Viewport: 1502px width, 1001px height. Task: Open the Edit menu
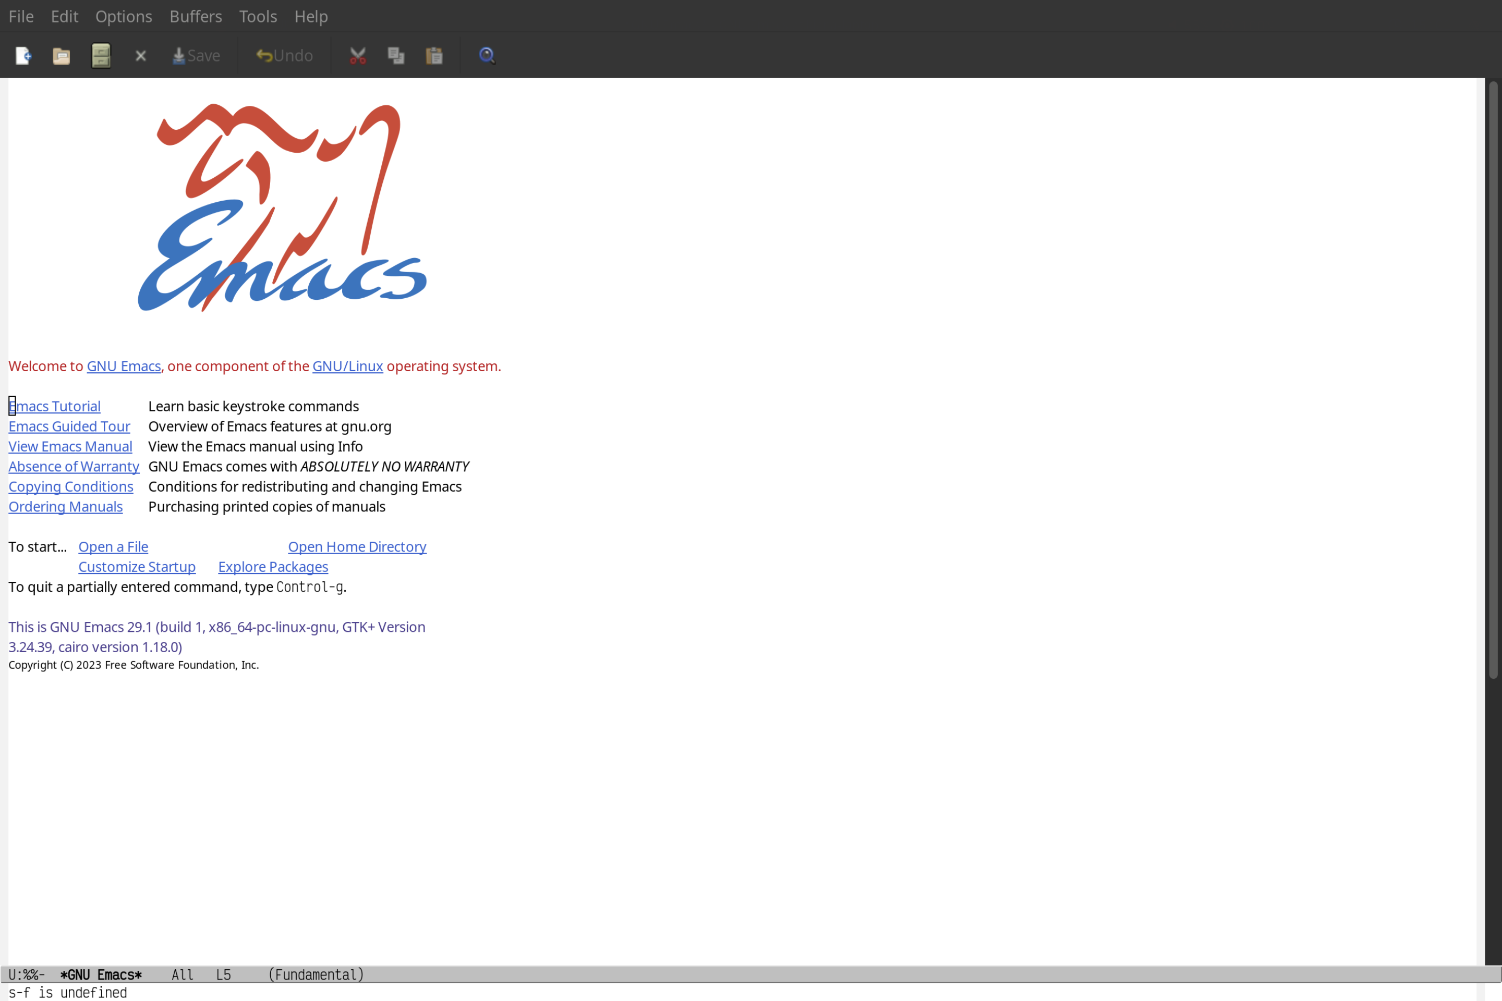pyautogui.click(x=64, y=16)
